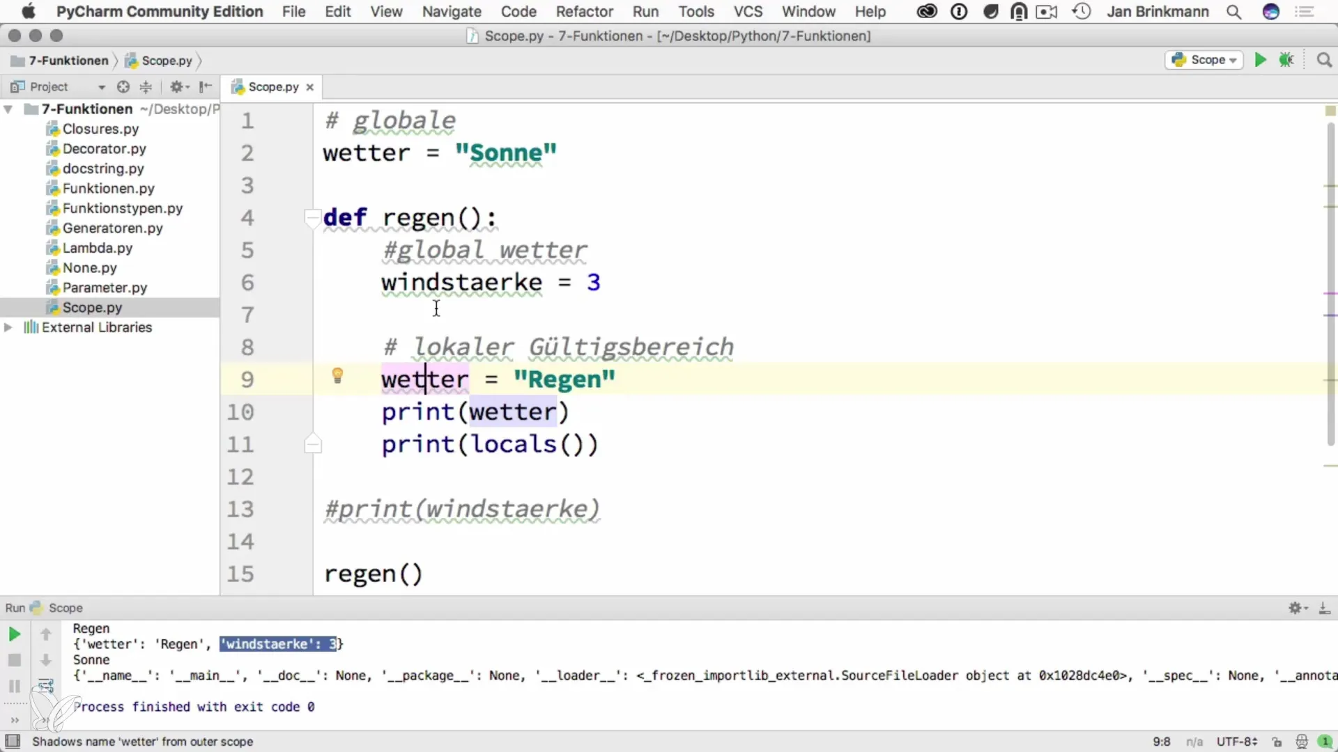
Task: Open Funktionen.py in project tree
Action: pyautogui.click(x=108, y=189)
